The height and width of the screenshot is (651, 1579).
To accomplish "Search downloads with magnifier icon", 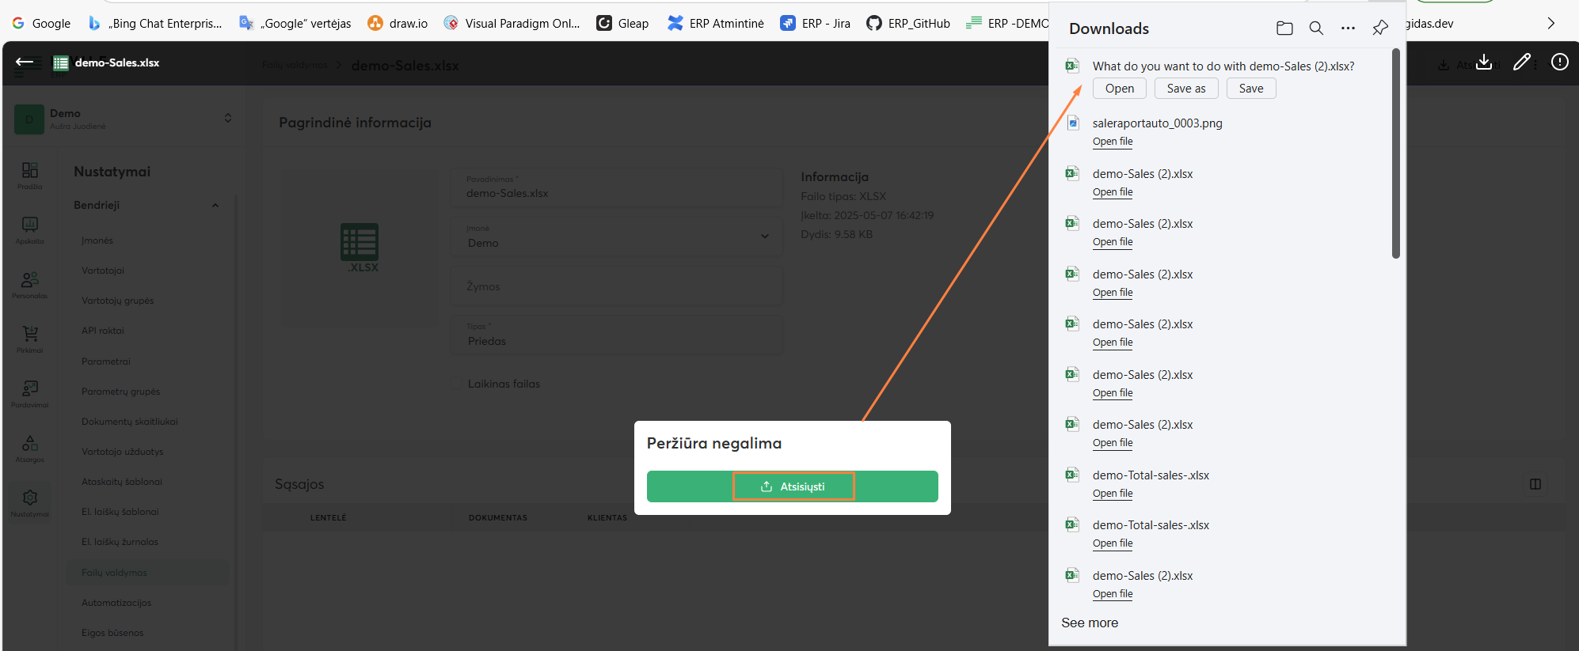I will point(1316,28).
